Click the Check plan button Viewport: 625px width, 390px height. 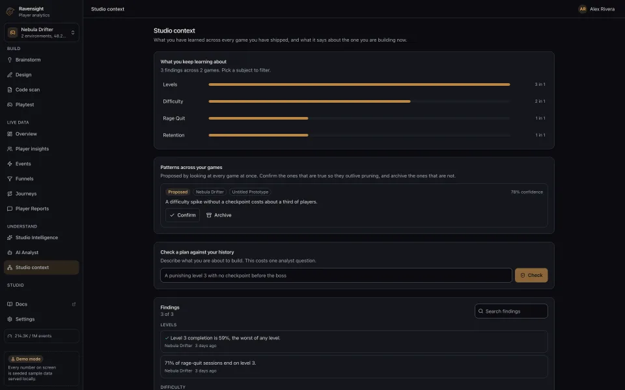(x=531, y=276)
